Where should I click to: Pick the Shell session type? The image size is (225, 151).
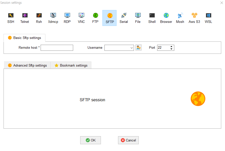click(152, 18)
